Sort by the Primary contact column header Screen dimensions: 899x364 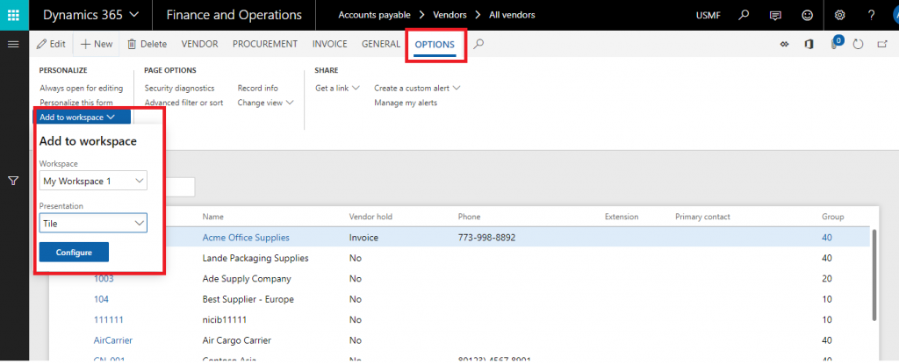point(702,217)
